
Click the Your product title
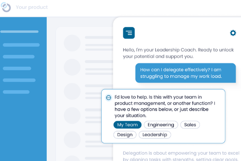(x=32, y=7)
